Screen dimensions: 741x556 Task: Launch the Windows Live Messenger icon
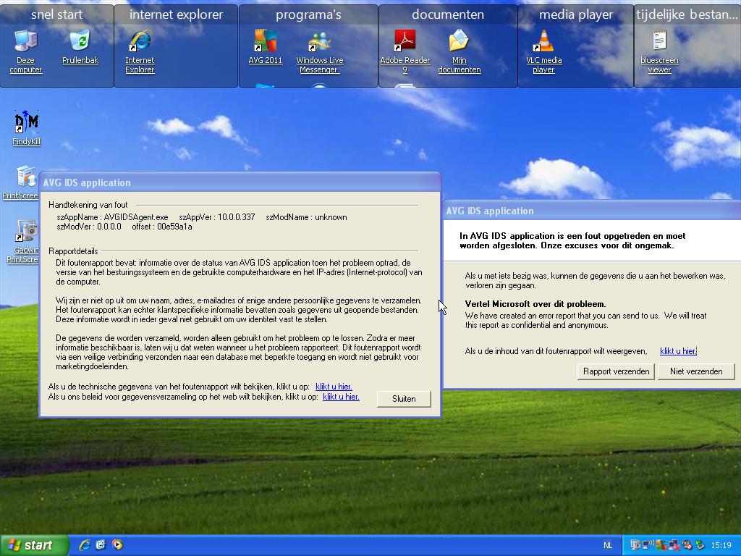pyautogui.click(x=319, y=51)
